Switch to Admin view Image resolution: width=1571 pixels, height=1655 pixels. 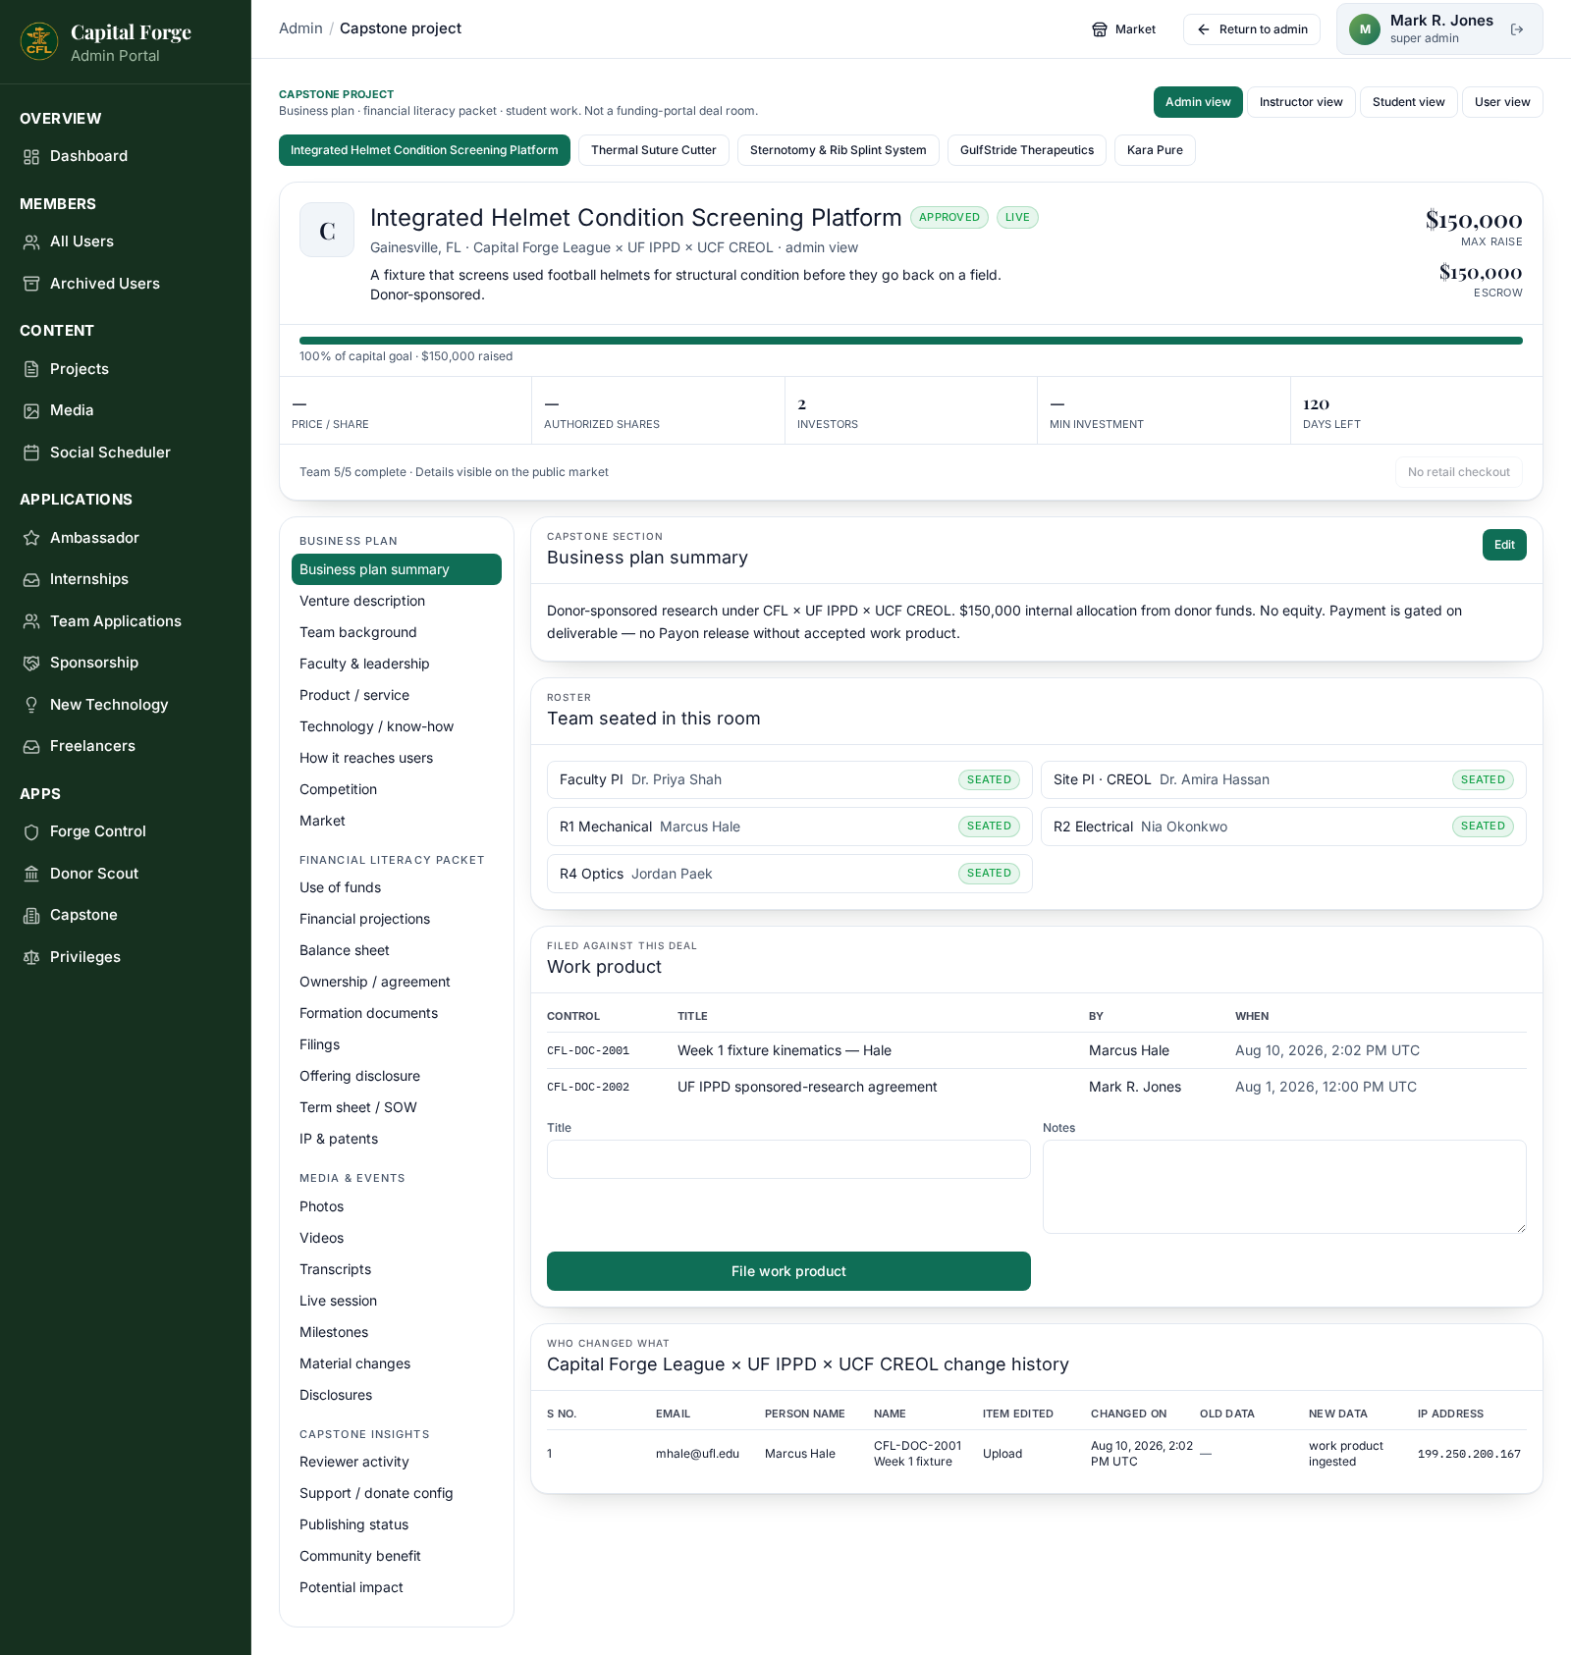click(1198, 102)
